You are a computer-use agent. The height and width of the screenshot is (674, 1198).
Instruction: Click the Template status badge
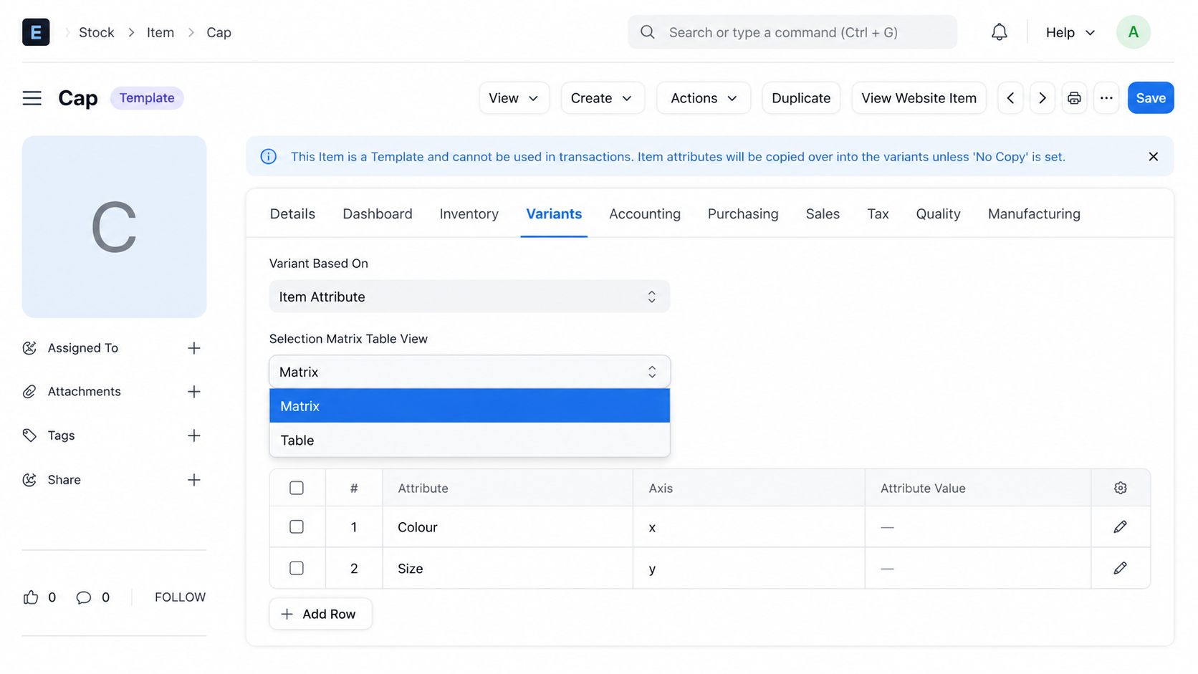point(147,98)
